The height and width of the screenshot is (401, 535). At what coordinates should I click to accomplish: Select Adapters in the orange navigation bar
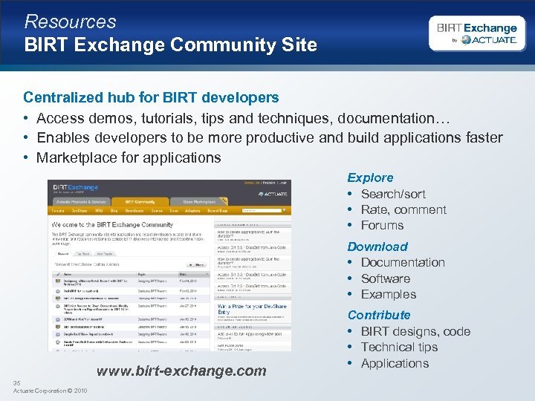pos(192,211)
